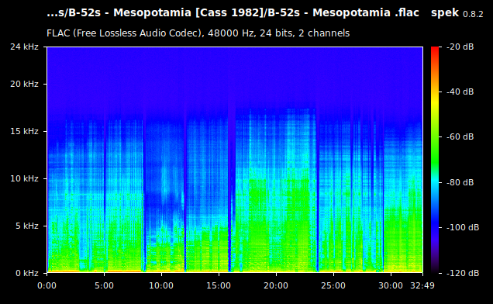Viewport: 493px width, 304px height.
Task: Click the '-60 dB' scale label
Action: [x=460, y=136]
